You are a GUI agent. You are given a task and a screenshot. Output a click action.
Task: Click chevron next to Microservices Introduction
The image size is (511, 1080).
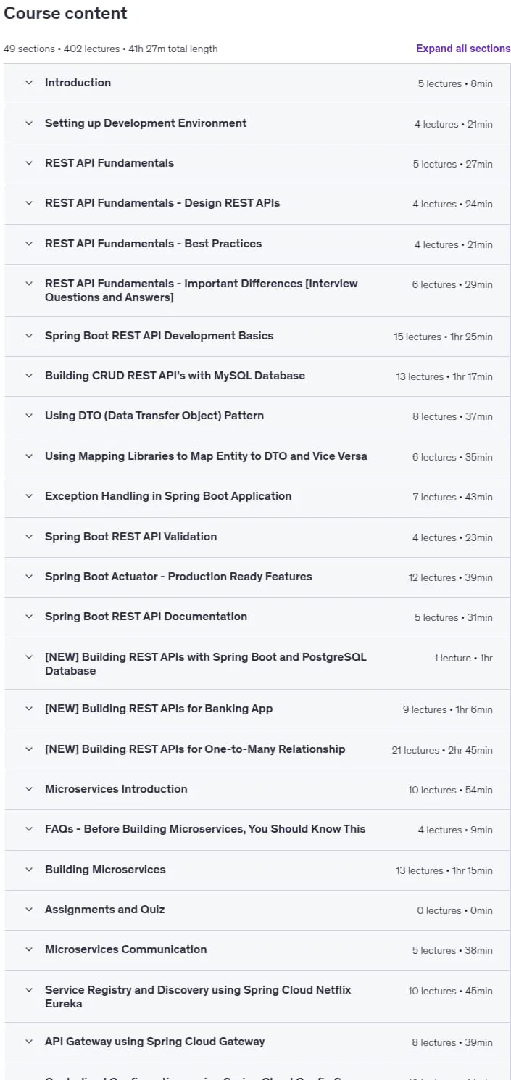(x=29, y=789)
